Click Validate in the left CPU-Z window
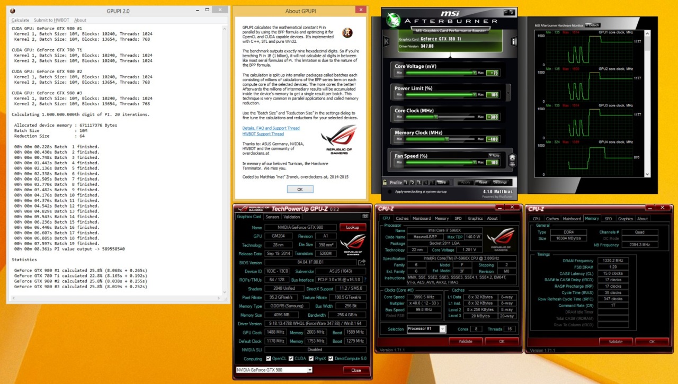 pos(465,342)
